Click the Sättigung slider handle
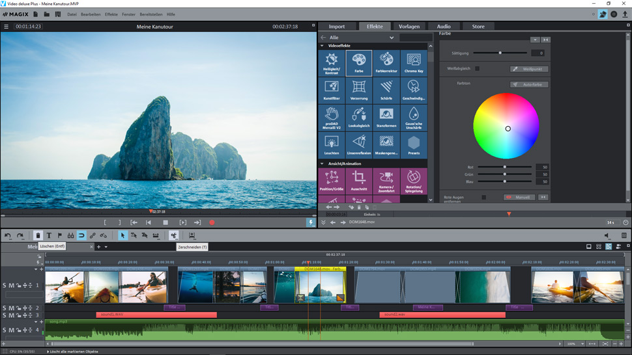Viewport: 632px width, 355px height. (500, 53)
